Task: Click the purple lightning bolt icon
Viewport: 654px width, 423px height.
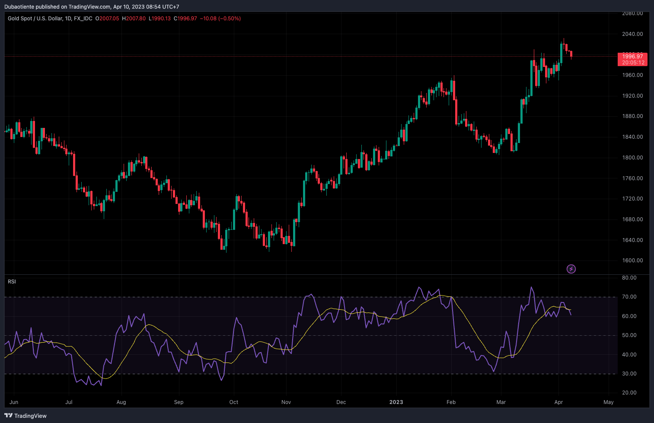Action: pyautogui.click(x=571, y=269)
